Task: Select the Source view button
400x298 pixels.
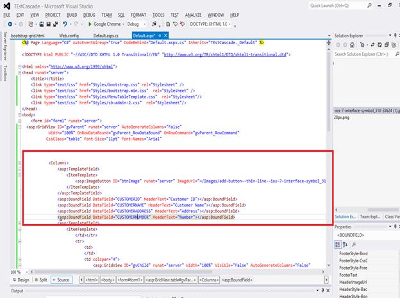Action: (62, 280)
